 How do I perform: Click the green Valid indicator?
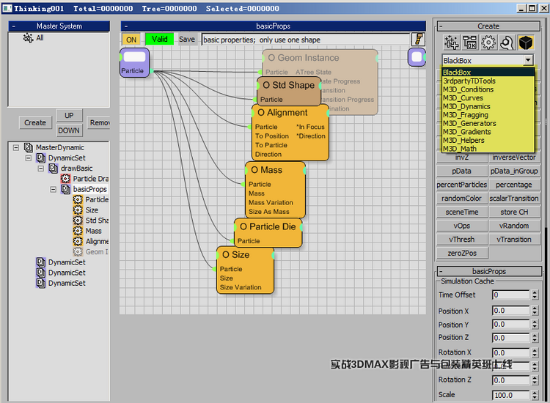(160, 40)
